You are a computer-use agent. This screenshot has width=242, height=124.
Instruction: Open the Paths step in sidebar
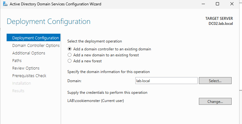17,61
